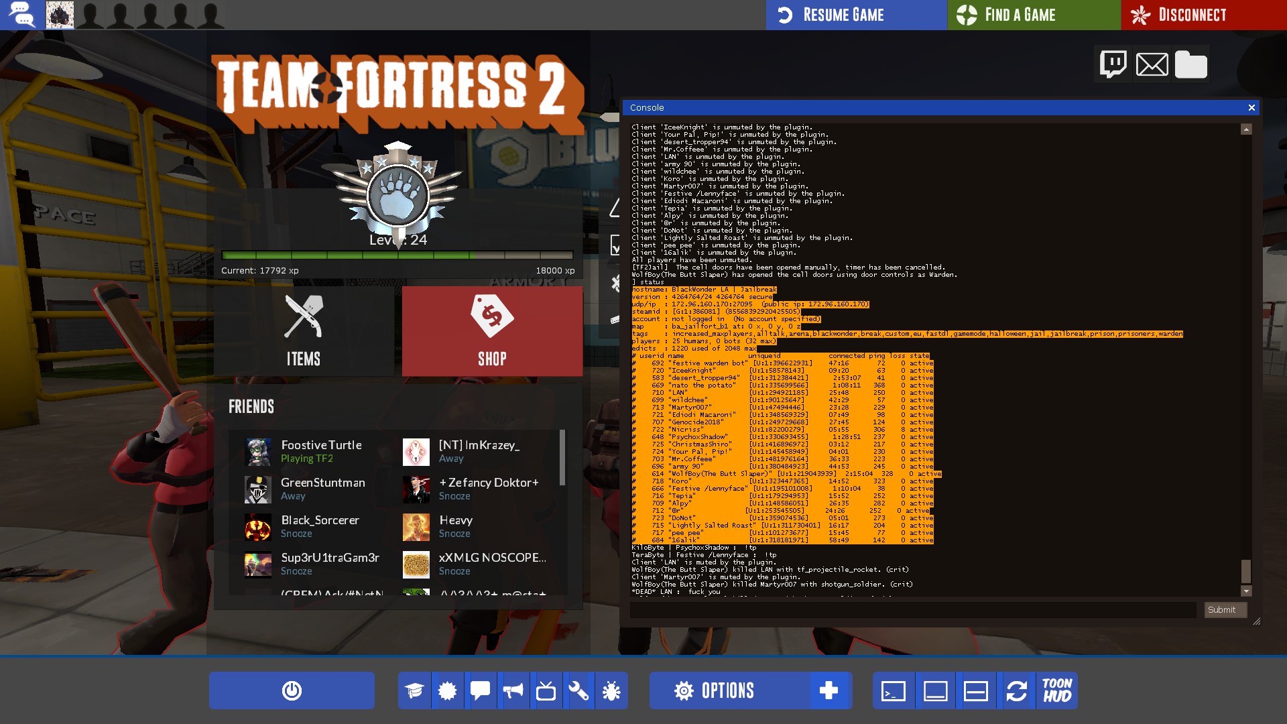Reload the HUD with refresh icon

pos(1016,690)
